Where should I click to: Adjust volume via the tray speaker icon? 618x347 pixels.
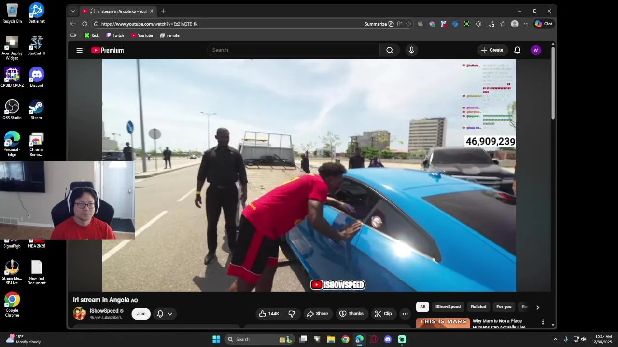coord(584,339)
